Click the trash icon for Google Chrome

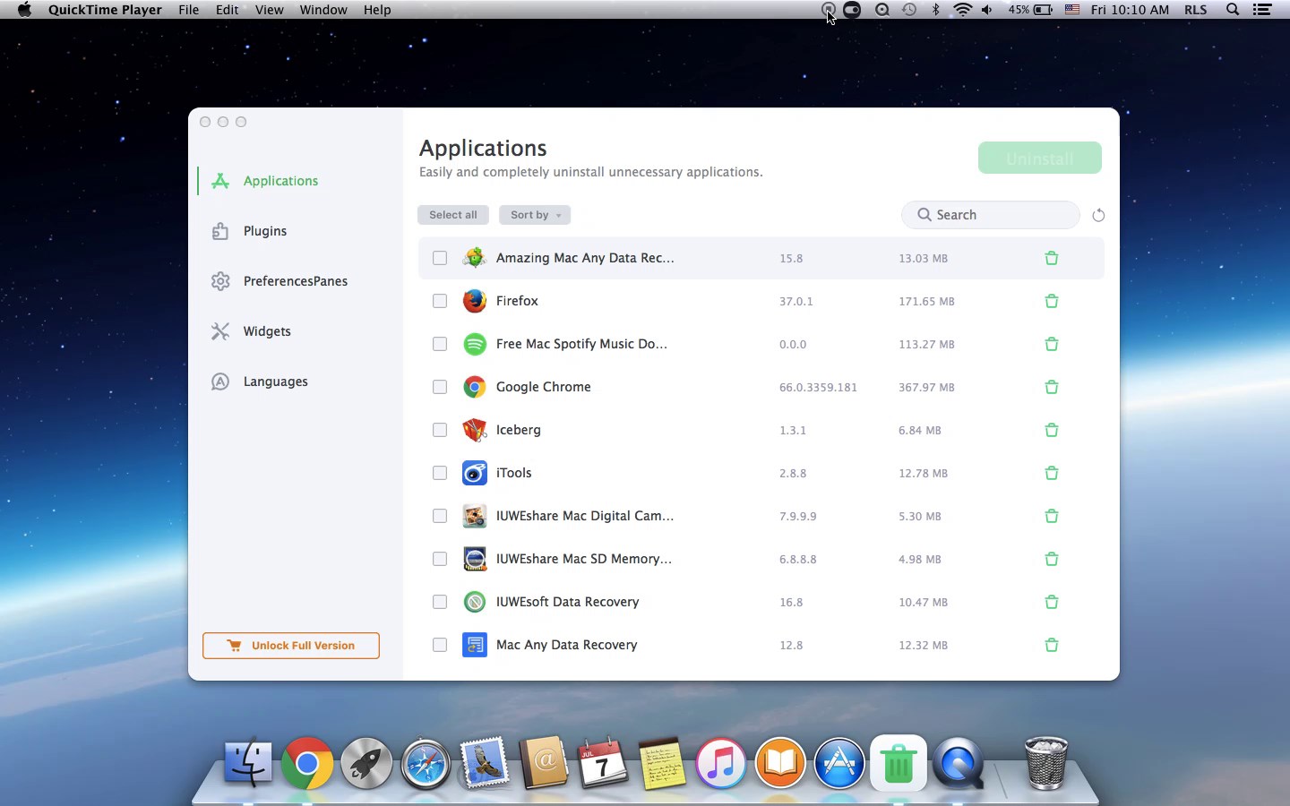click(1052, 387)
